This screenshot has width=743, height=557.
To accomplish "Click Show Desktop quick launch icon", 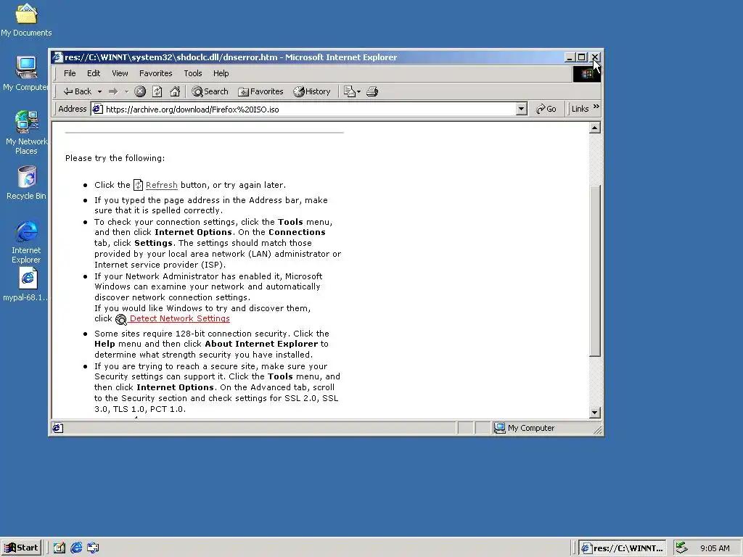I will [59, 548].
